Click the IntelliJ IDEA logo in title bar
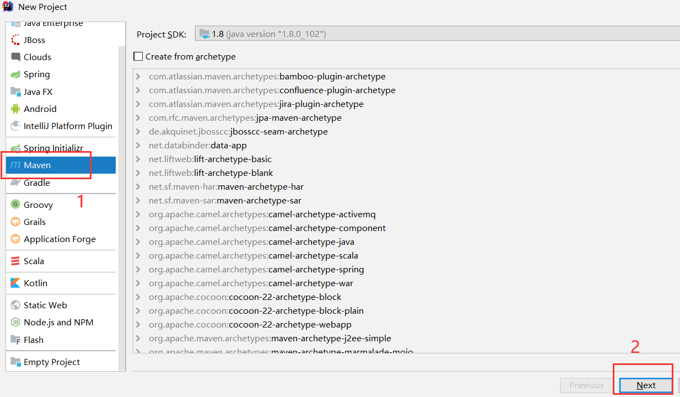The image size is (680, 397). click(x=8, y=7)
